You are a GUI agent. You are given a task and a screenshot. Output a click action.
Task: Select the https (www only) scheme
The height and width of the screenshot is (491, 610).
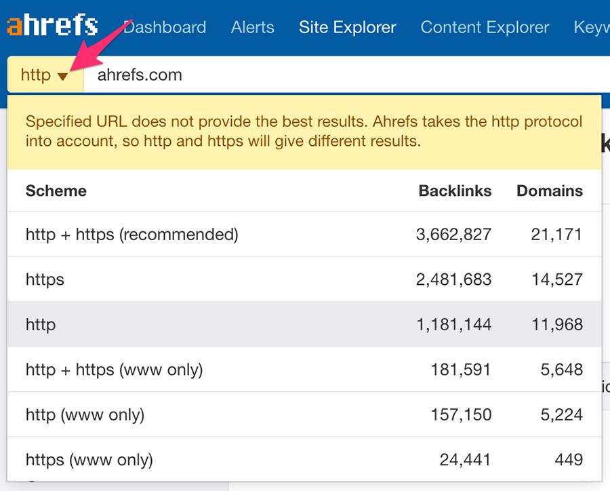pos(89,460)
